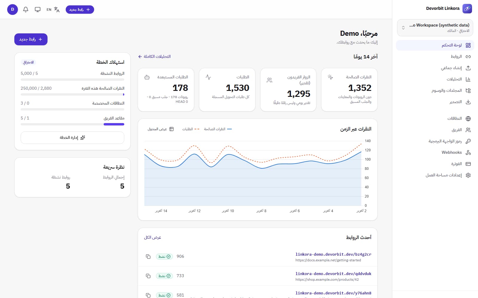
Task: Open the التحليلات الكاملة link
Action: [x=154, y=57]
